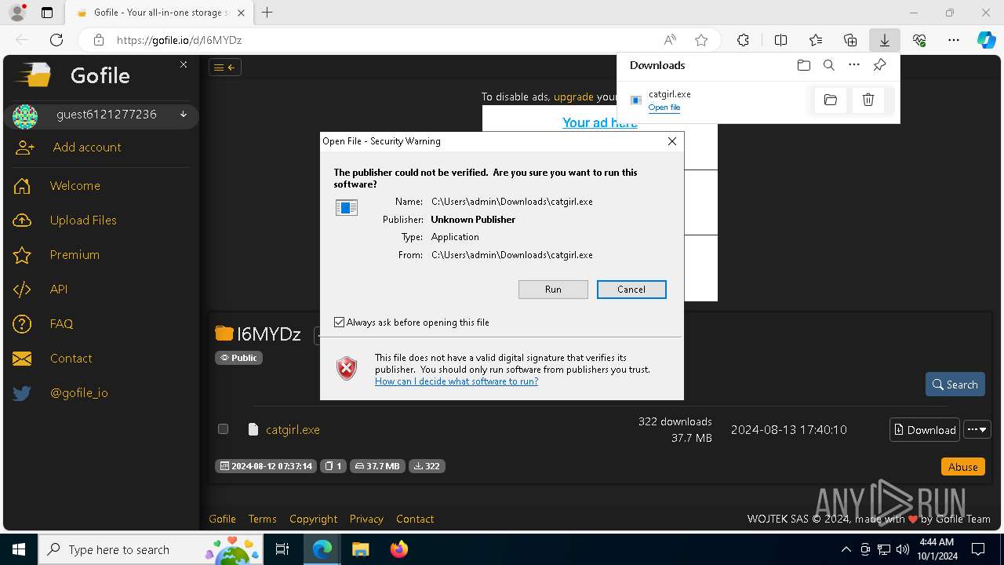Click the Search button in folder view
1004x565 pixels.
coord(955,385)
